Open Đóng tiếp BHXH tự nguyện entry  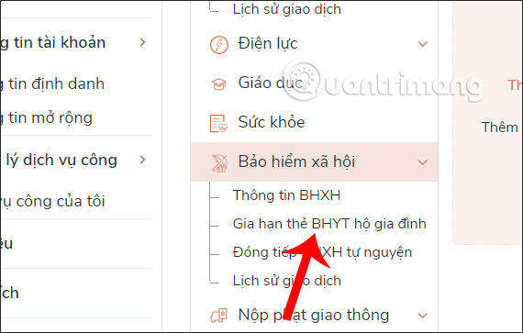coord(322,252)
